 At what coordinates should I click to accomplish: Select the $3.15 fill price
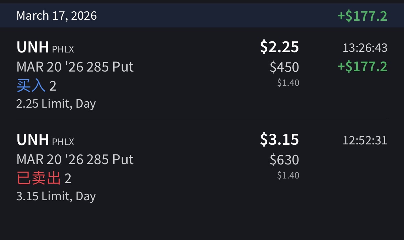(279, 139)
